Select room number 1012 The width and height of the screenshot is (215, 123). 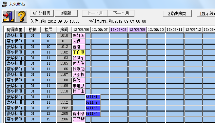(64, 47)
